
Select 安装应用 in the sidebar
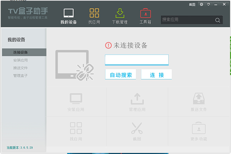20,60
